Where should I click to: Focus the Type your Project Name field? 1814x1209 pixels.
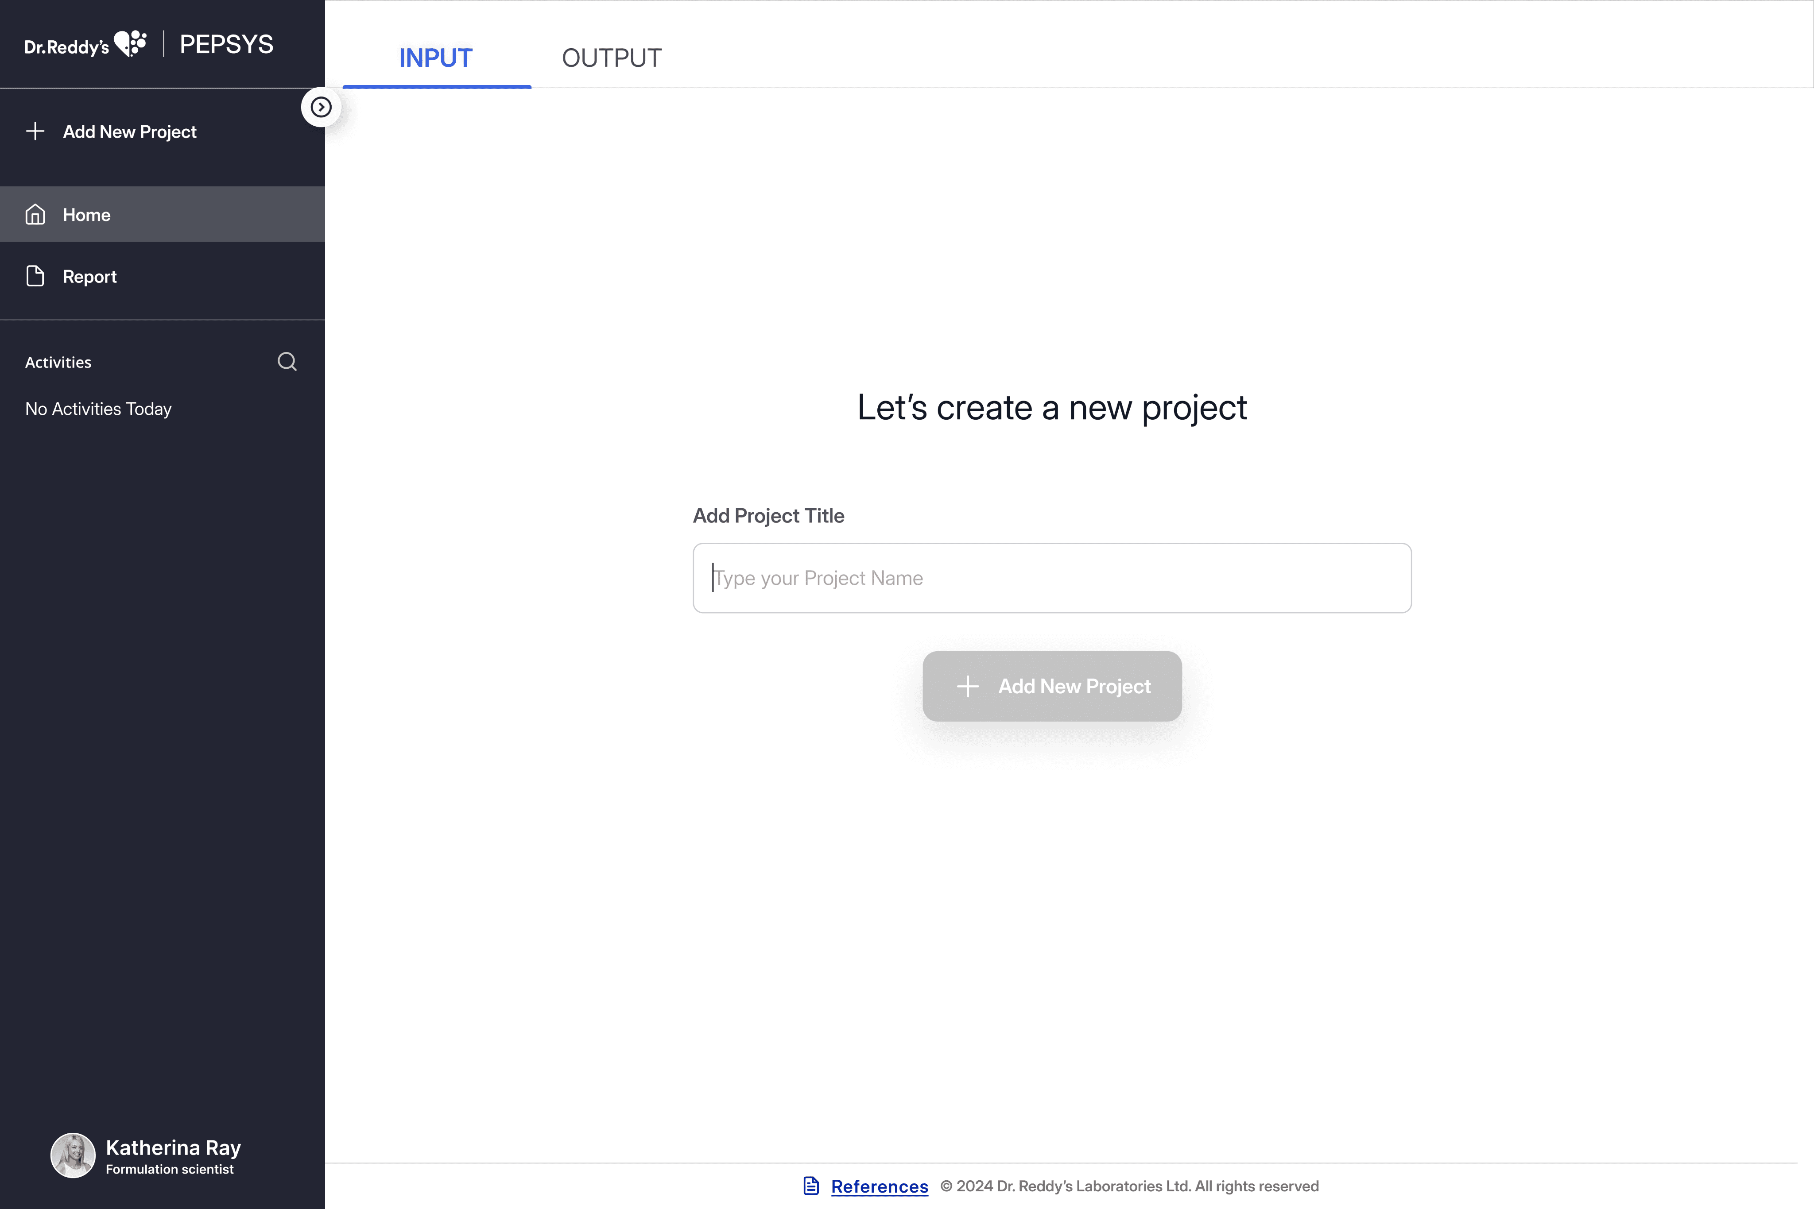tap(1052, 578)
